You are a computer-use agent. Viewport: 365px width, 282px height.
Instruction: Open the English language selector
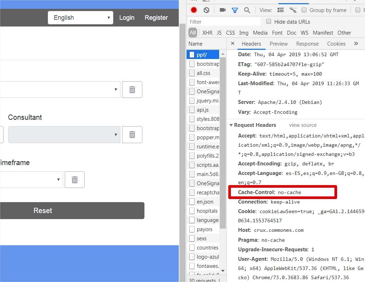tap(80, 17)
